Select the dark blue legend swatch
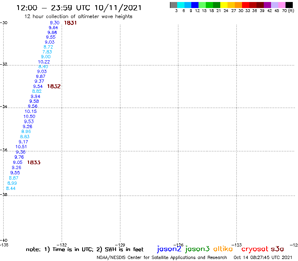 pyautogui.click(x=195, y=5)
